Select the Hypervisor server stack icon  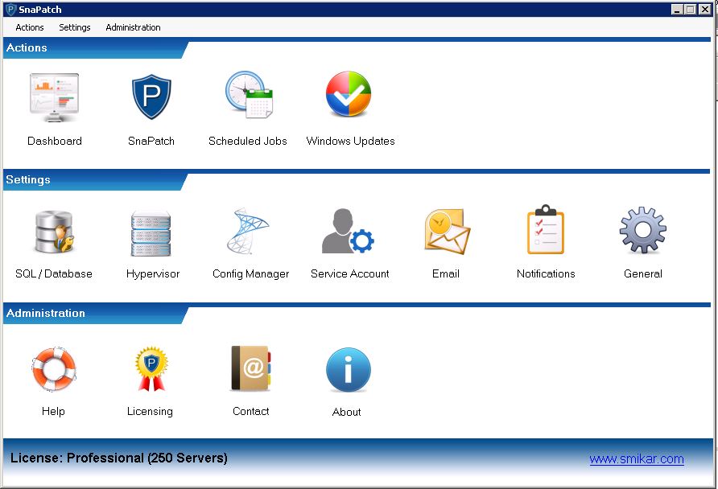(151, 232)
